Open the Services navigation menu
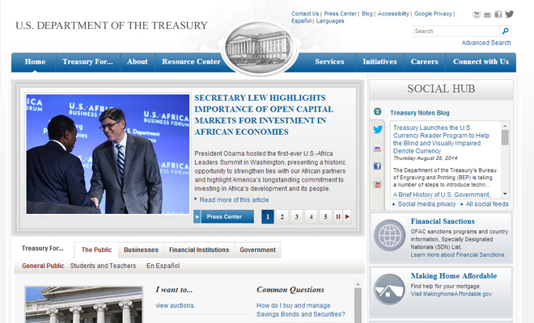Image resolution: width=534 pixels, height=323 pixels. click(x=329, y=62)
